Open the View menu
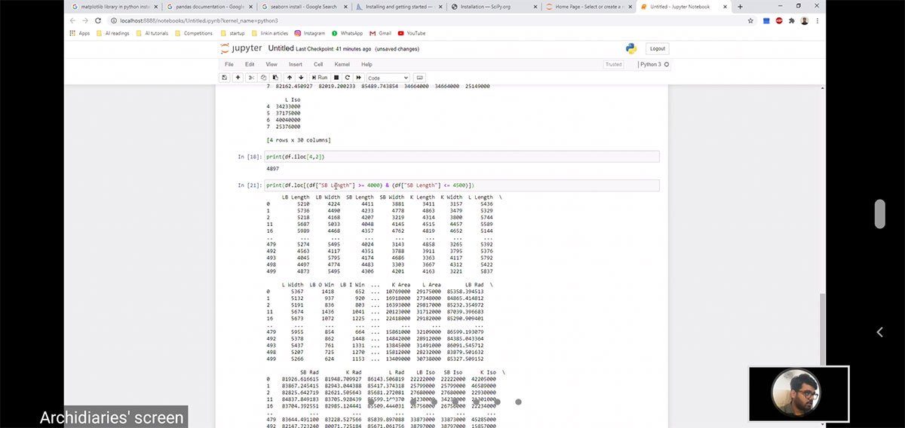Screen dimensions: 905x428 (x=271, y=65)
